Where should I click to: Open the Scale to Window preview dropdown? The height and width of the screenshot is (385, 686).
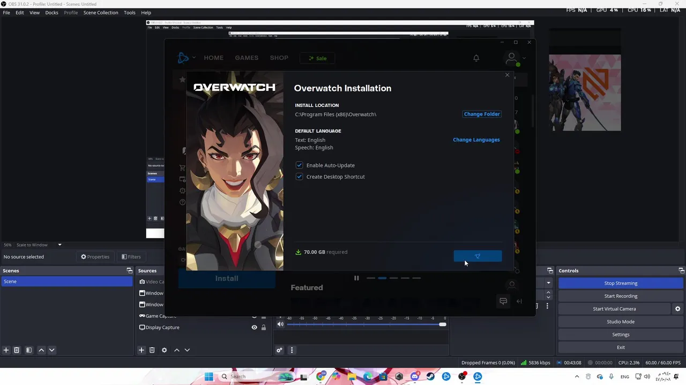click(59, 245)
